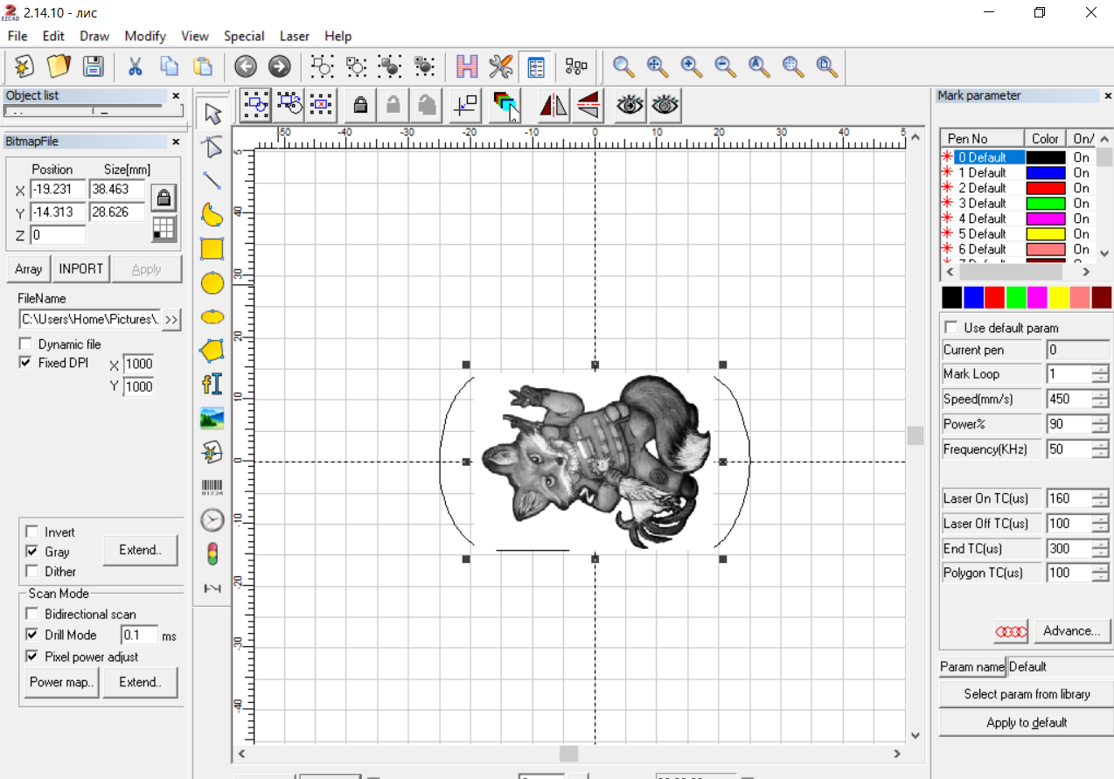Enable Bidirectional scan checkbox
1114x779 pixels.
32,614
